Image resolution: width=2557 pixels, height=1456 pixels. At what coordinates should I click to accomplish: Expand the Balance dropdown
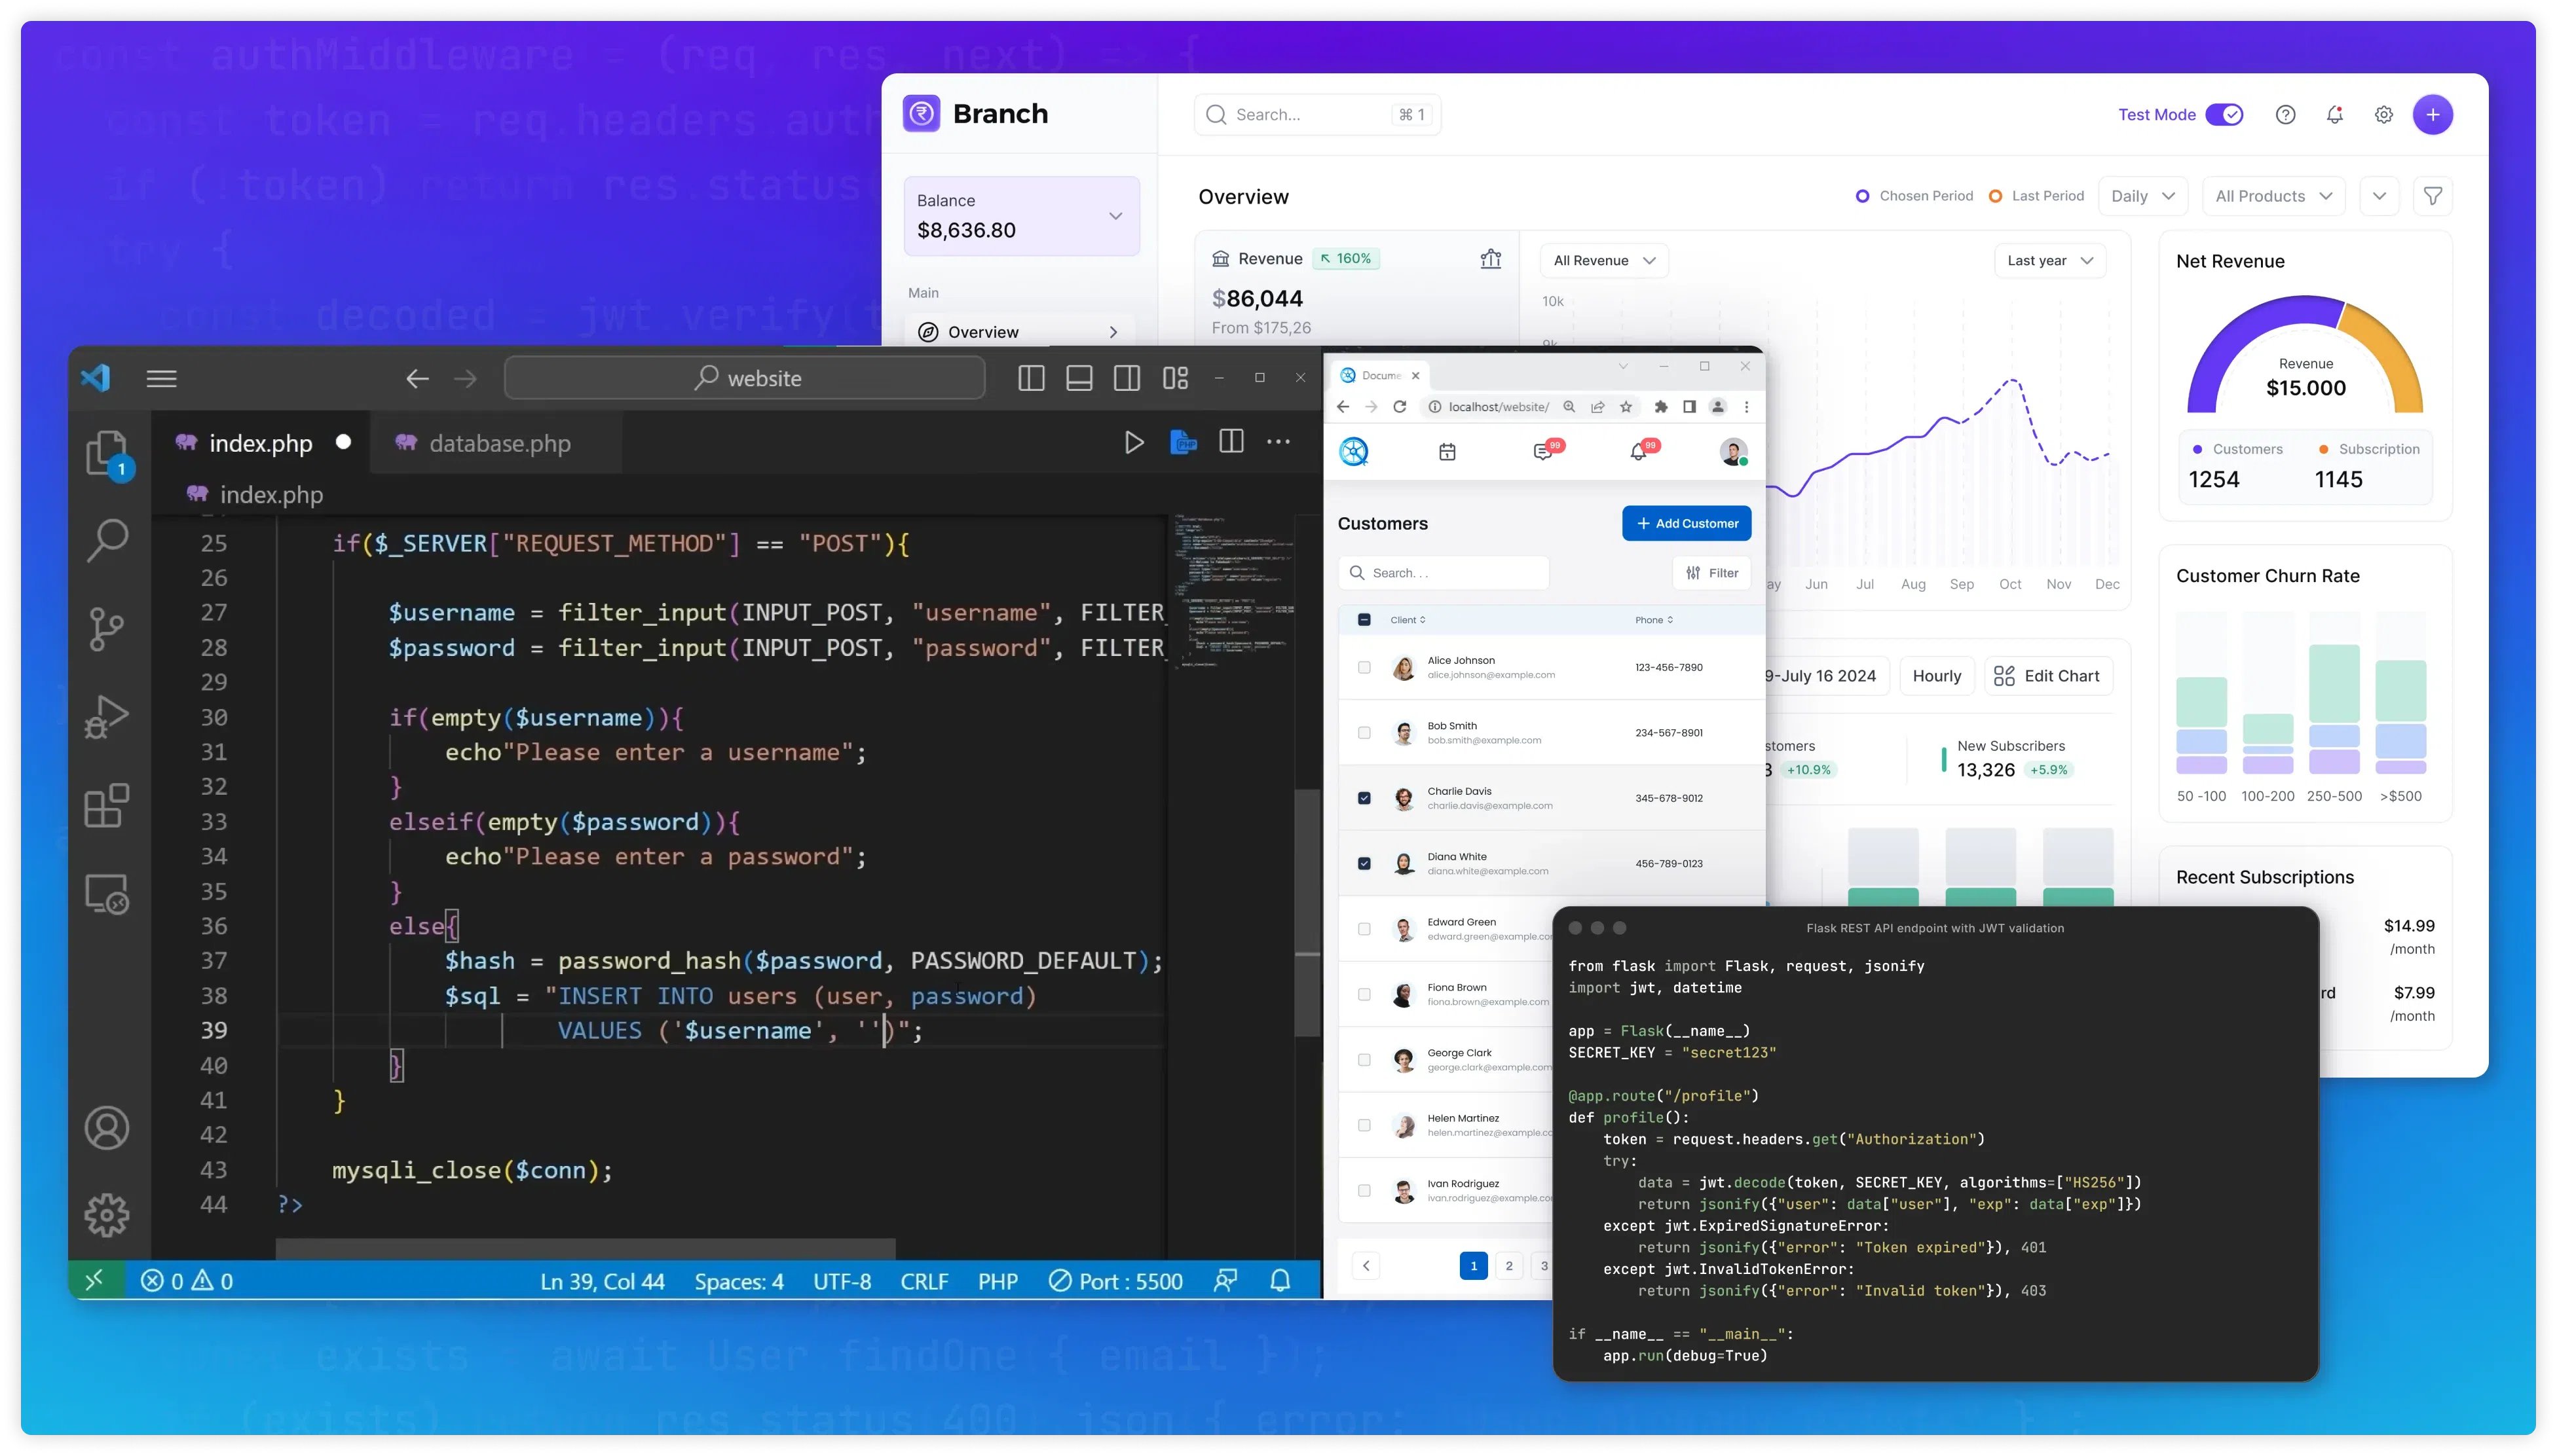[1115, 216]
